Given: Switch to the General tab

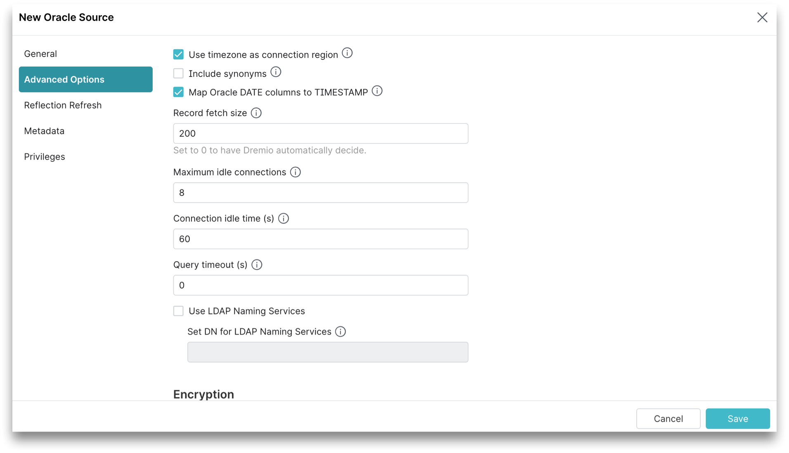Looking at the screenshot, I should coord(40,54).
